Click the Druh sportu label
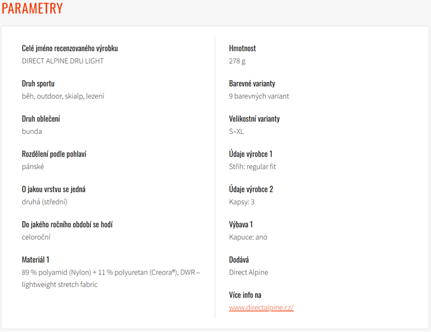Viewport: 431px width, 332px height. 38,83
